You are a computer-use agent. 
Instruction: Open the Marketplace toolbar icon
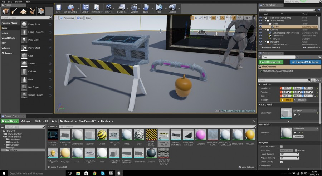pos(97,9)
